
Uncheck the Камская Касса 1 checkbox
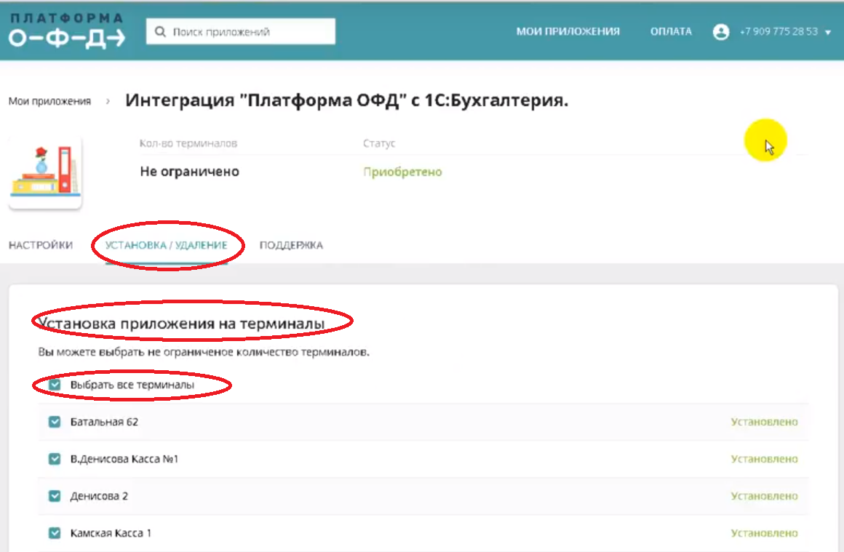tap(55, 533)
